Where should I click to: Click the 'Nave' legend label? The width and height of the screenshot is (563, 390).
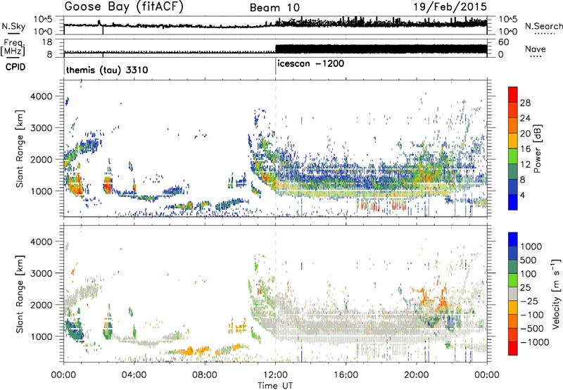click(535, 49)
